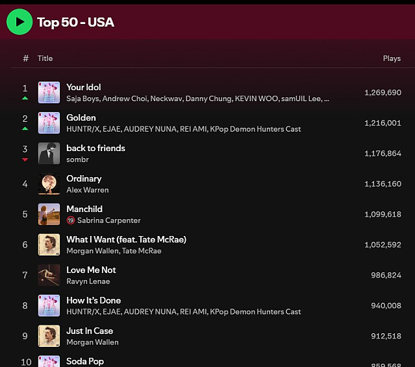The image size is (415, 367).
Task: Click the Plays column header
Action: (x=392, y=58)
